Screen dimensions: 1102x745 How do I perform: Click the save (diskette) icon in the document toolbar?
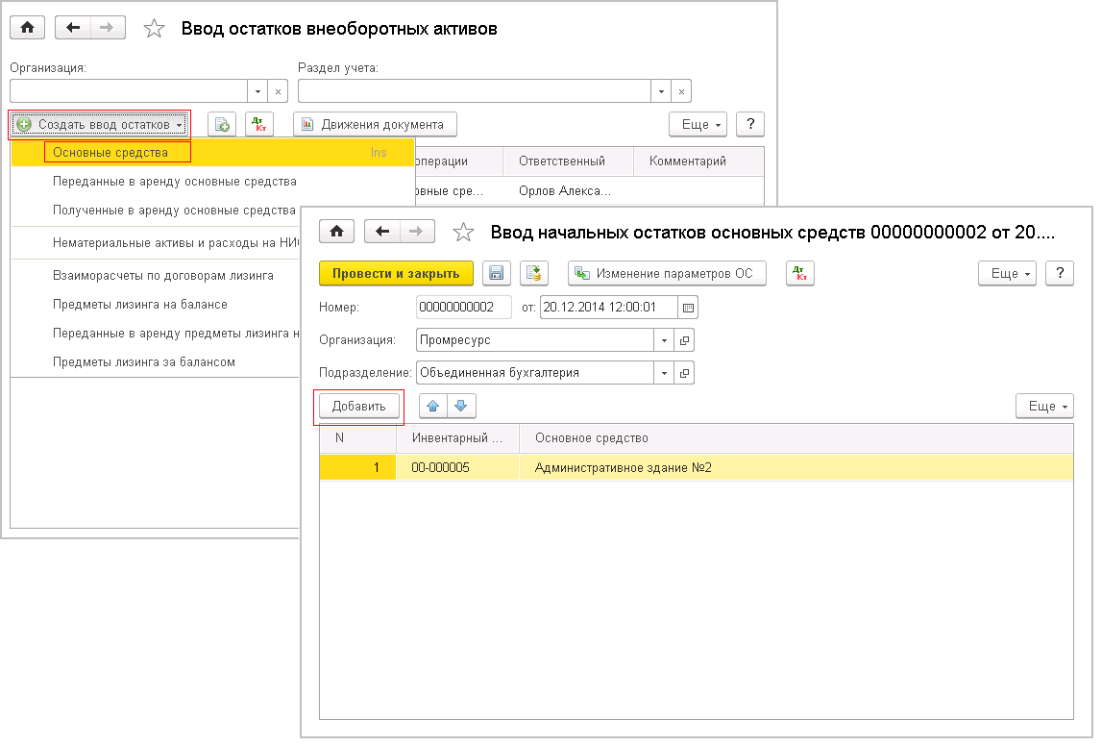497,274
